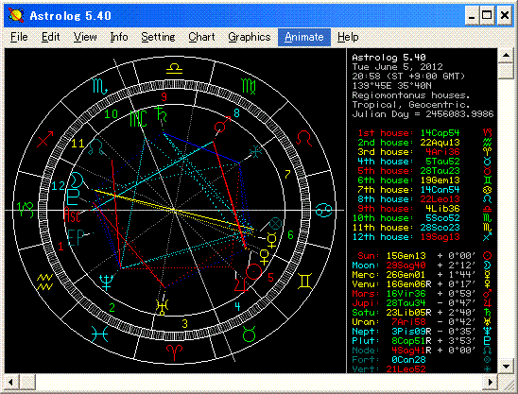Image resolution: width=518 pixels, height=394 pixels.
Task: Open the Graphics menu
Action: [250, 37]
